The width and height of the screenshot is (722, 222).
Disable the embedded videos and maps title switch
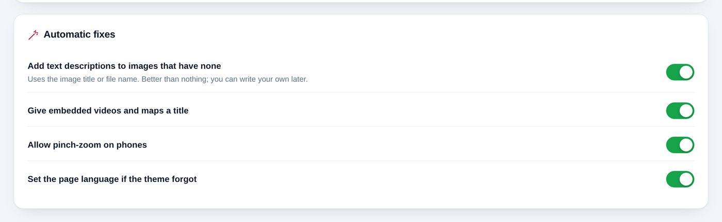click(x=680, y=110)
